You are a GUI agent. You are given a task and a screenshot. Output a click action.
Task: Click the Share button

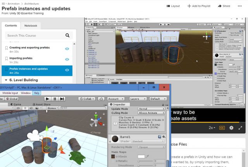tap(224, 6)
